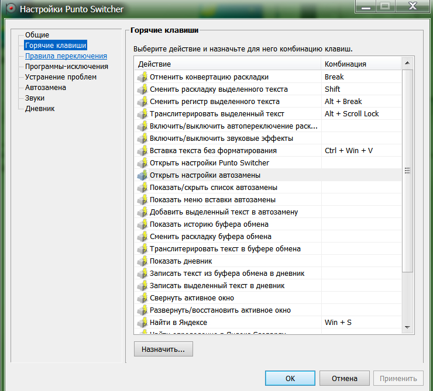
Task: Select row text "Сменить раскладку буфера обмена"
Action: click(211, 237)
